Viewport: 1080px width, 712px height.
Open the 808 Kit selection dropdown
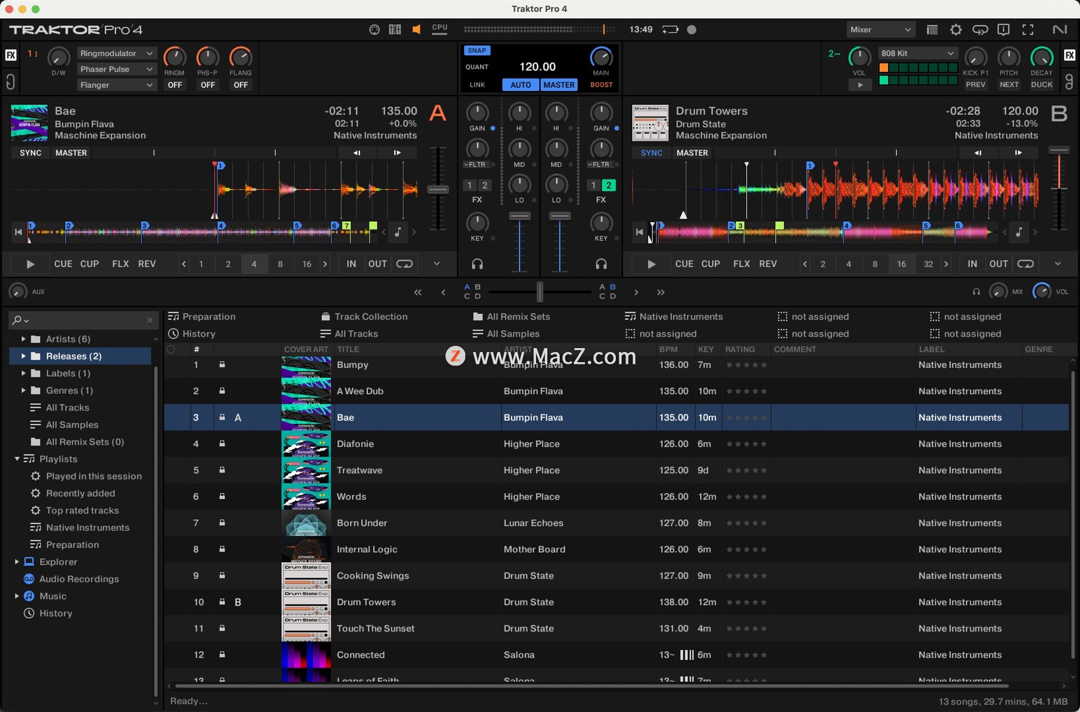coord(917,53)
